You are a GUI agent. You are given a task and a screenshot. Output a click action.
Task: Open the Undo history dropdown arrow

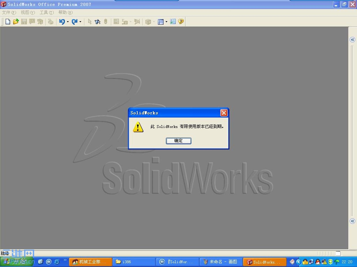[x=68, y=22]
